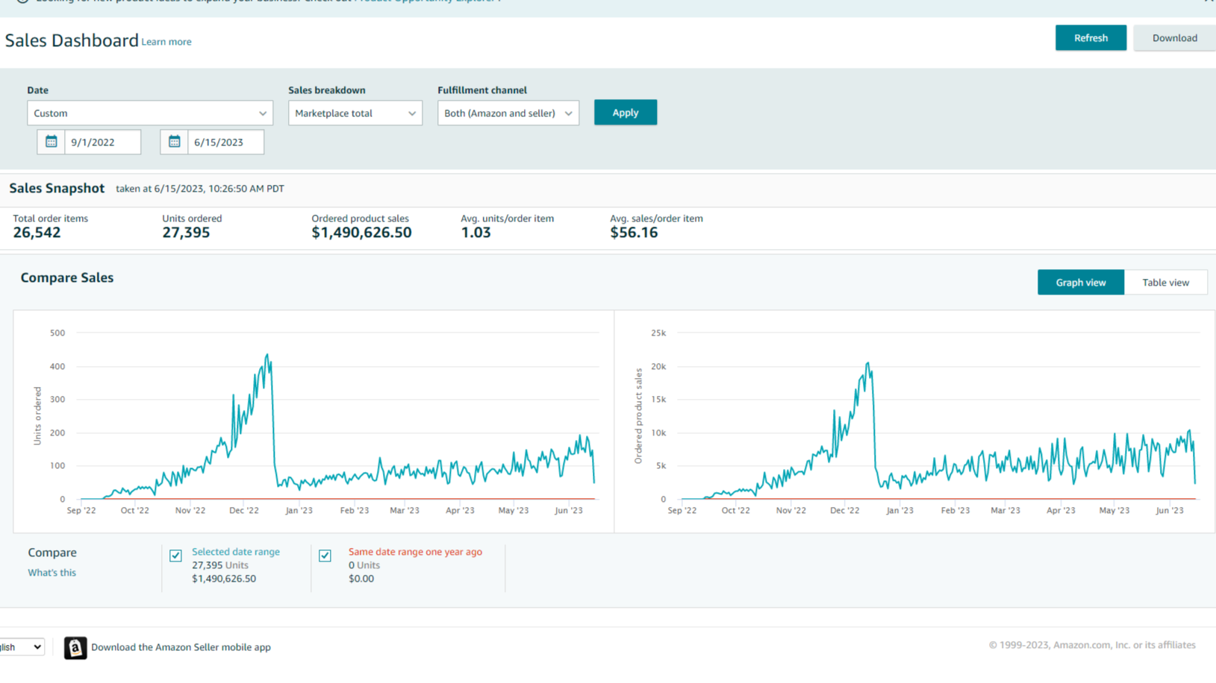Toggle the Selected date range checkbox
Image resolution: width=1216 pixels, height=683 pixels.
175,555
